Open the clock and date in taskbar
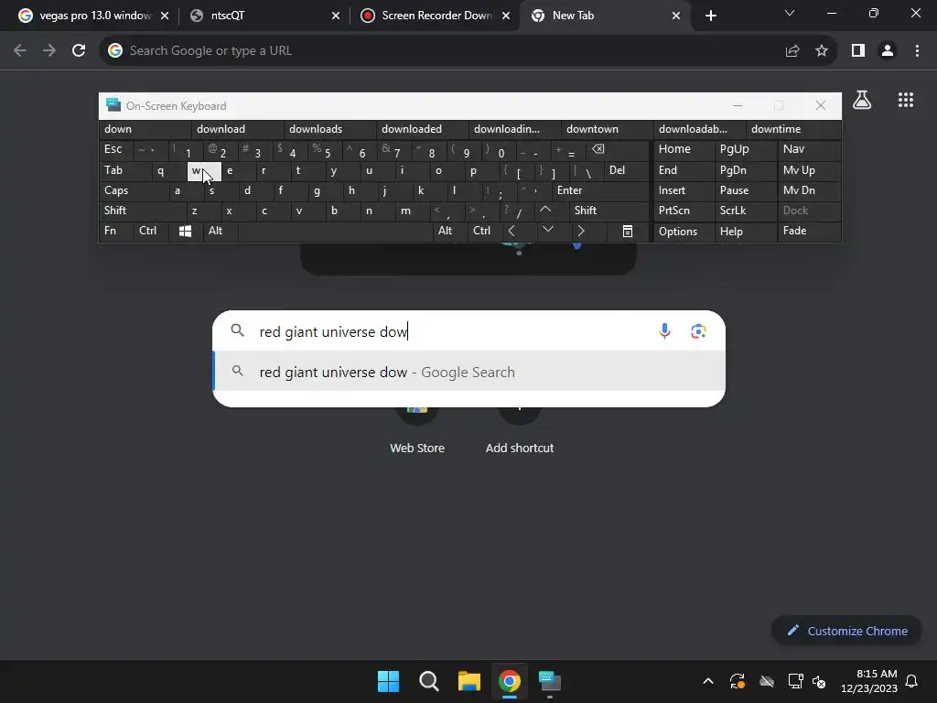The height and width of the screenshot is (703, 937). pos(869,681)
